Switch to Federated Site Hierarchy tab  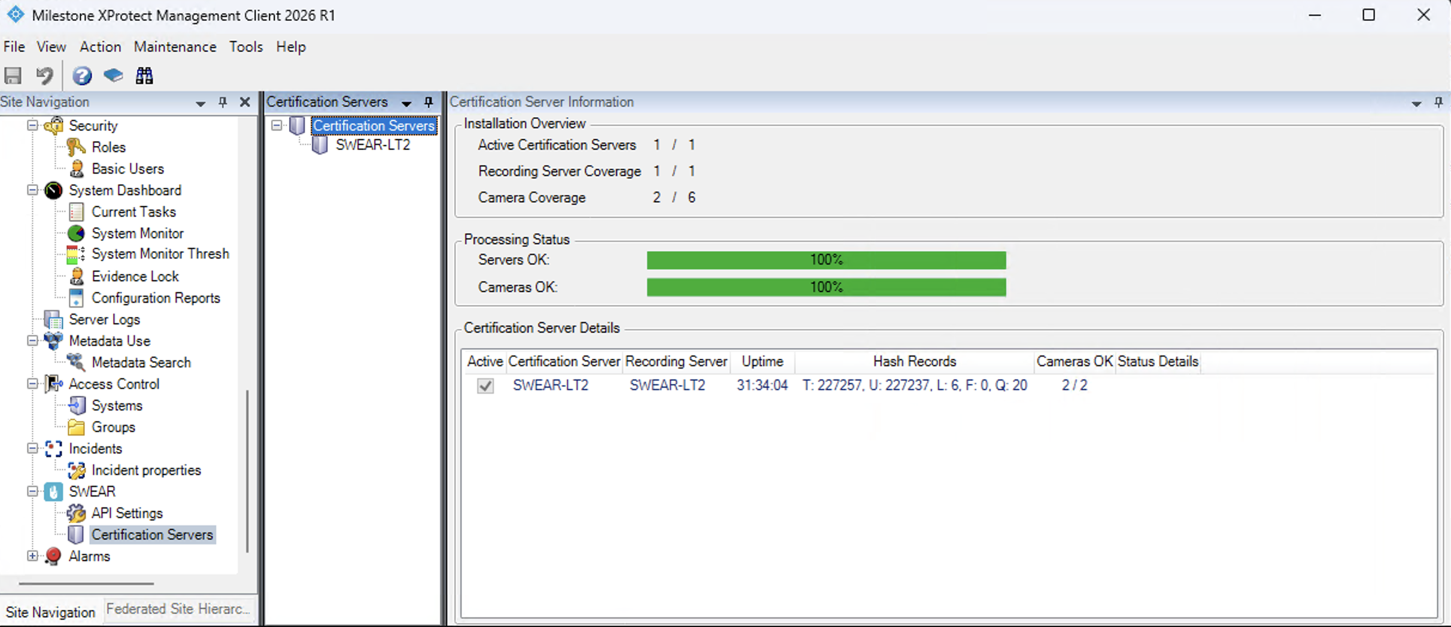click(178, 609)
